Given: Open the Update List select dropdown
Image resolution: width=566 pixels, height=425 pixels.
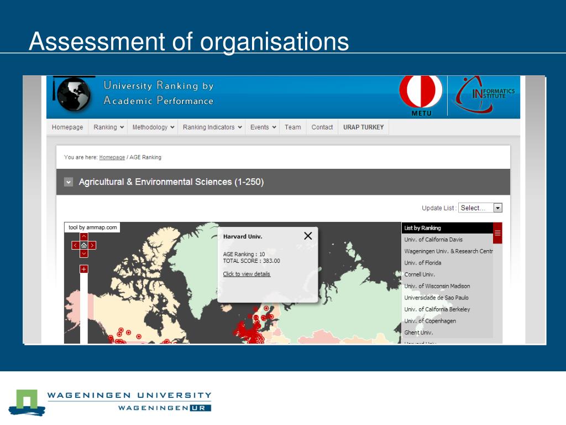Looking at the screenshot, I should pos(480,208).
